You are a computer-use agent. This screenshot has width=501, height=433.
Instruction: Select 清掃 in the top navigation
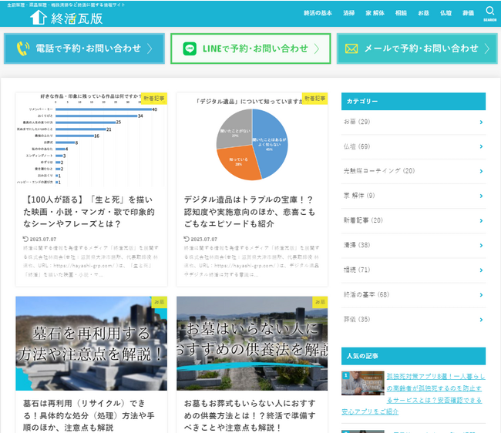[x=348, y=13]
